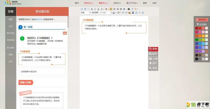
Task: Click the insert image icon in toolbar
Action: pyautogui.click(x=130, y=13)
